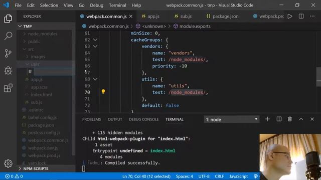Image resolution: width=321 pixels, height=180 pixels.
Task: Click the <unknown> breadcrumb
Action: click(x=151, y=26)
